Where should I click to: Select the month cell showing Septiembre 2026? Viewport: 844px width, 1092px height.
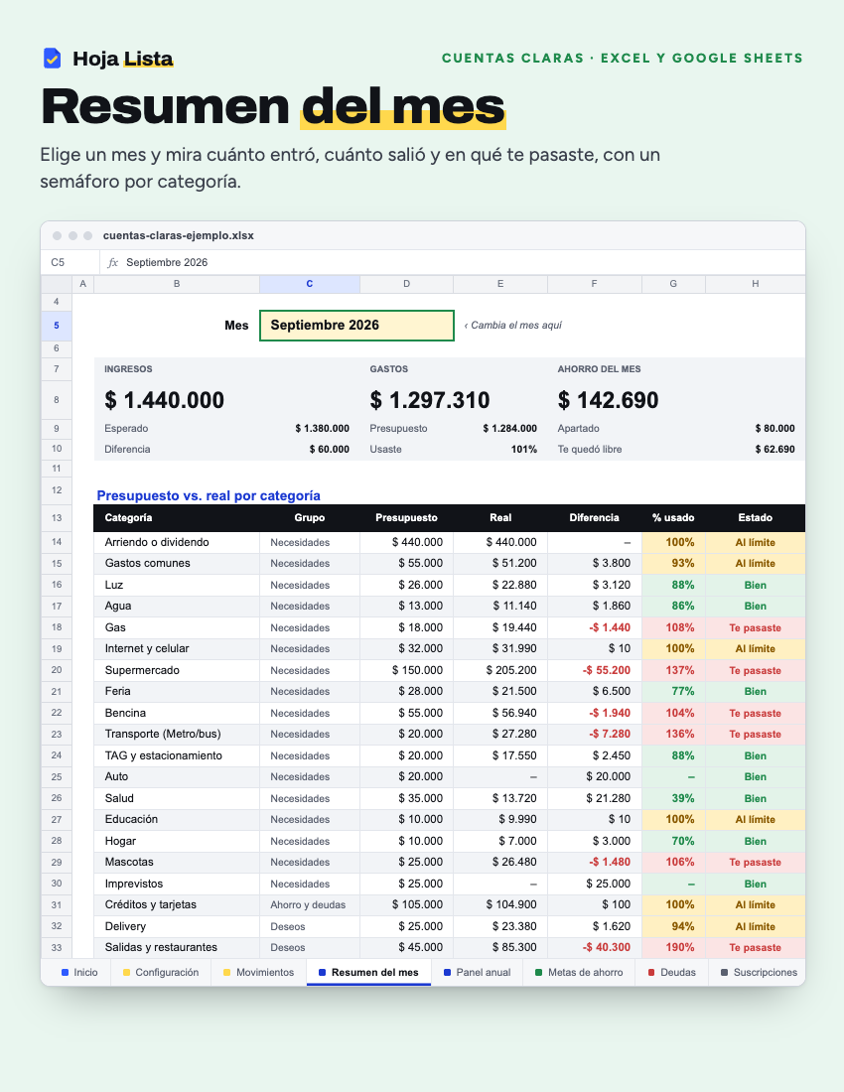tap(356, 326)
